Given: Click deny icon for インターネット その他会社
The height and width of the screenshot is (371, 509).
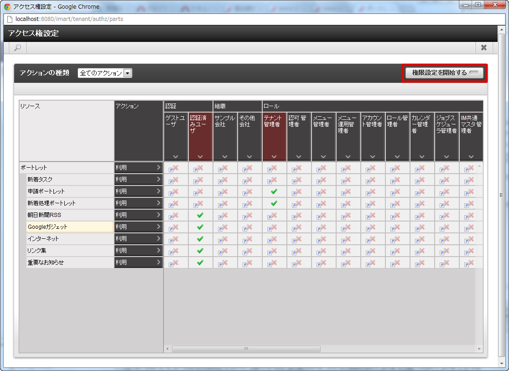Looking at the screenshot, I should tap(247, 239).
